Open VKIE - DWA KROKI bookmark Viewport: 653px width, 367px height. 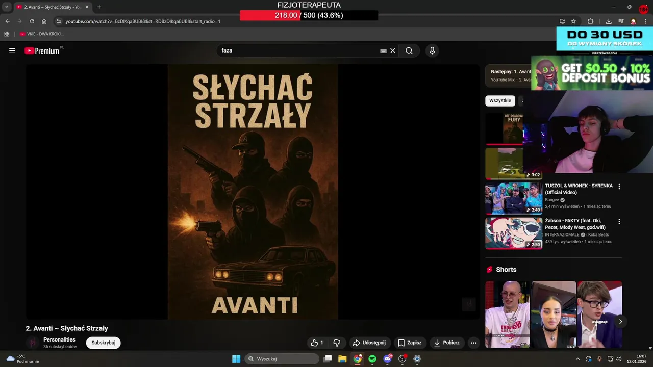tap(42, 34)
